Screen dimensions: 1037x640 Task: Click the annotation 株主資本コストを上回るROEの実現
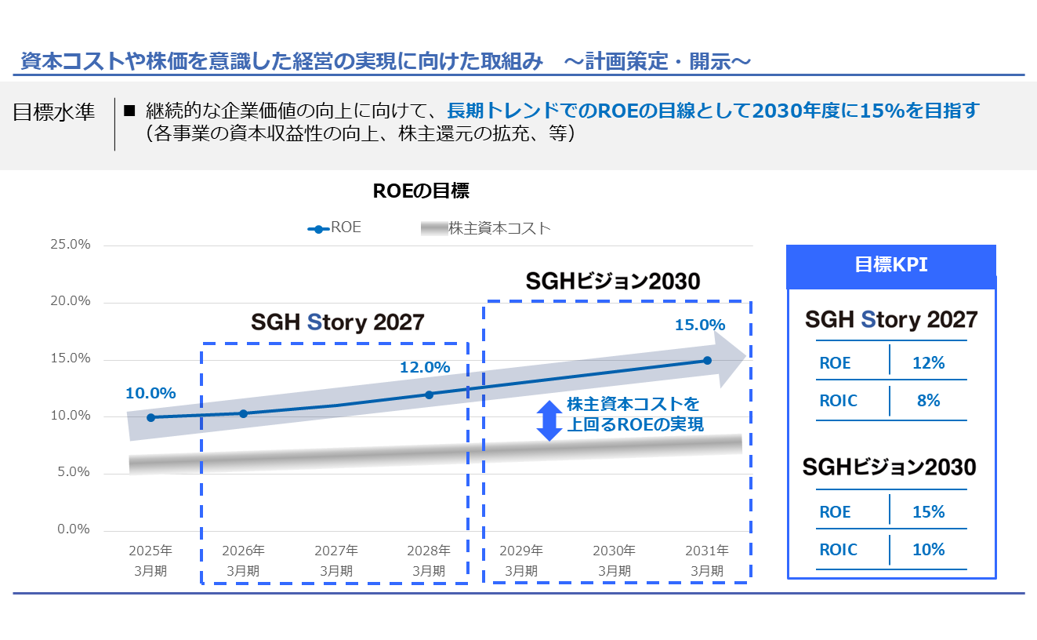(636, 415)
